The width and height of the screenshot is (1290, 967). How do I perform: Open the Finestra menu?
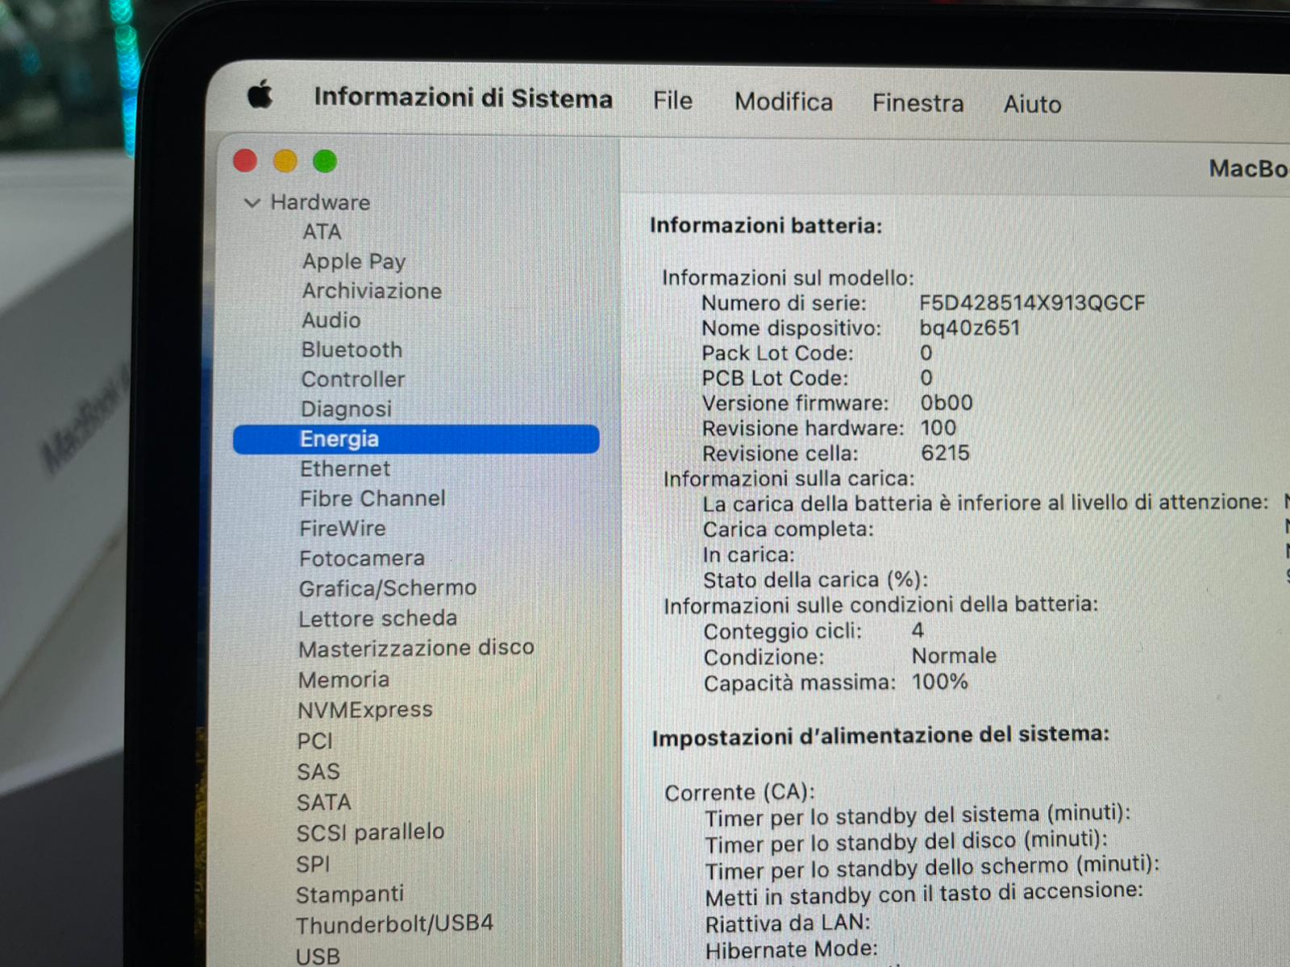[x=918, y=103]
